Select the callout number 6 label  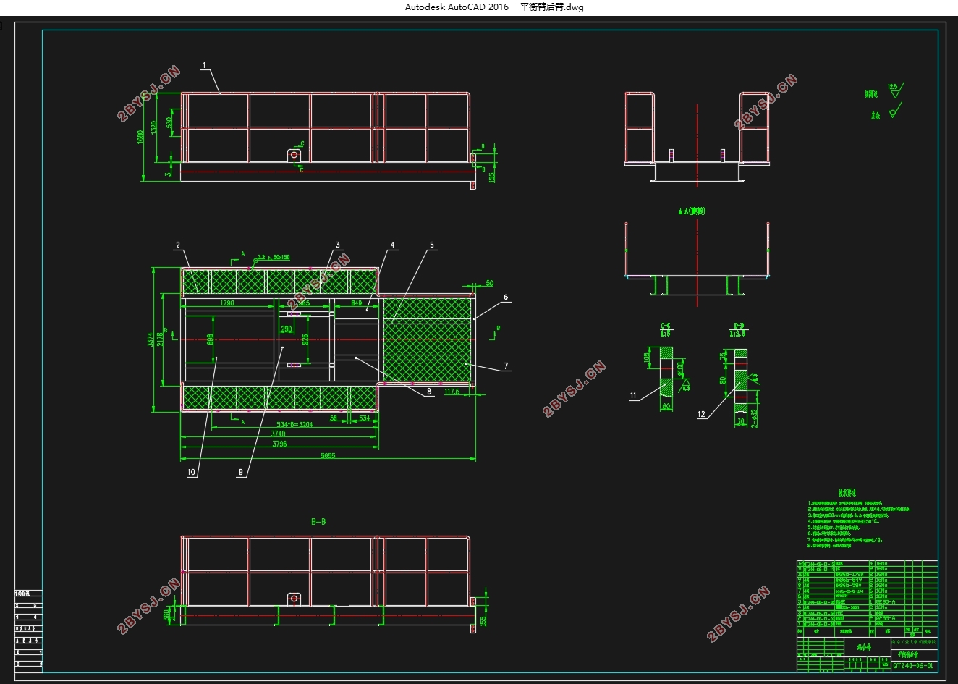[506, 297]
